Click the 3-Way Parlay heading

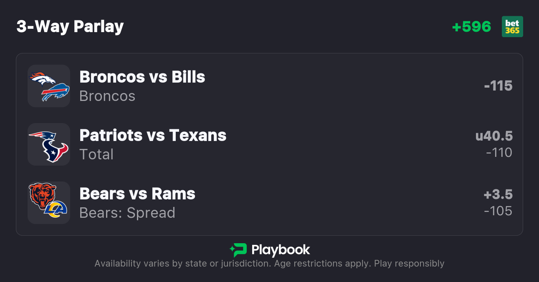[70, 27]
